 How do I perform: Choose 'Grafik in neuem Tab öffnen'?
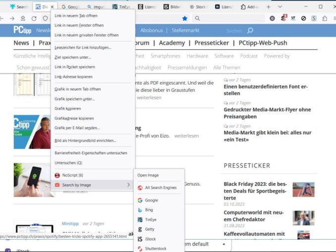(93, 89)
